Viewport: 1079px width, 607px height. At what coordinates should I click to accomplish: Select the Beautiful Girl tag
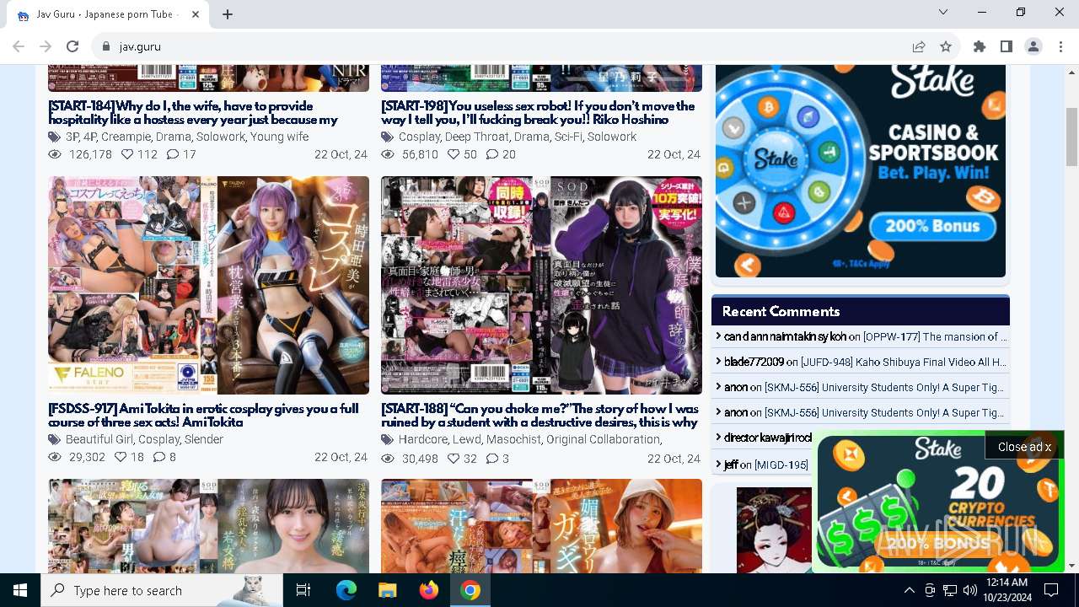pyautogui.click(x=99, y=439)
